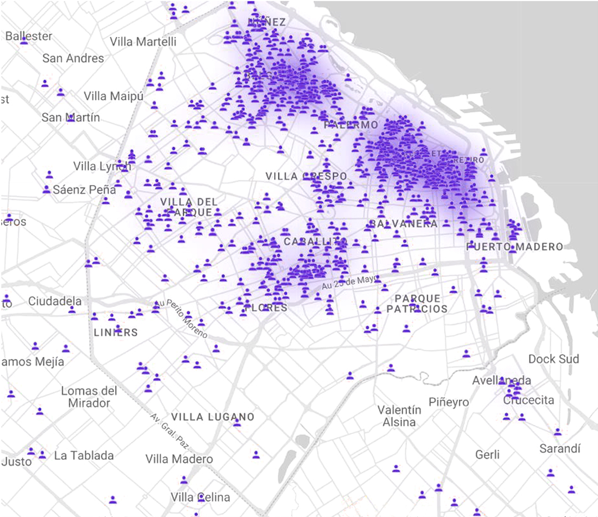Screen dimensions: 598x517
Task: Click the Parque Patricios neighborhood label
Action: (417, 304)
